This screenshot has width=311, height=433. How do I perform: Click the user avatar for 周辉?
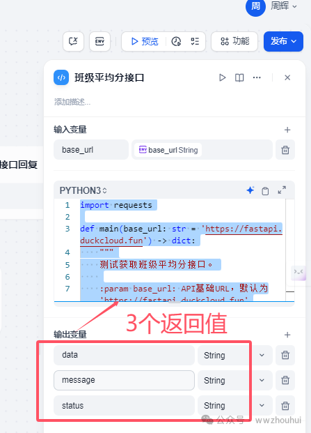click(x=255, y=6)
